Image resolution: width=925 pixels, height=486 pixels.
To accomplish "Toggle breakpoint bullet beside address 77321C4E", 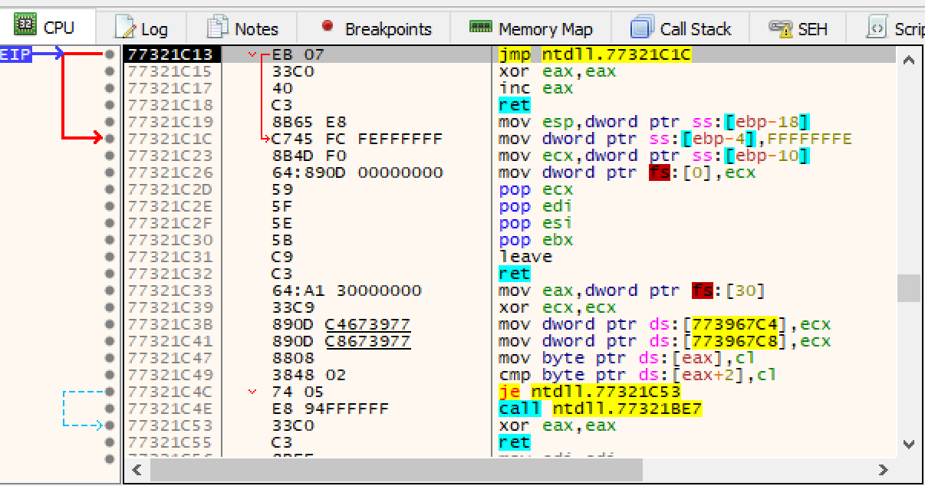I will 110,409.
